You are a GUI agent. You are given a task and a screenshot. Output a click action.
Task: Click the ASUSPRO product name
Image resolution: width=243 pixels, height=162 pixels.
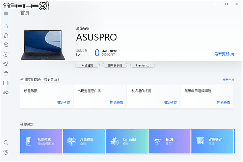coord(97,37)
